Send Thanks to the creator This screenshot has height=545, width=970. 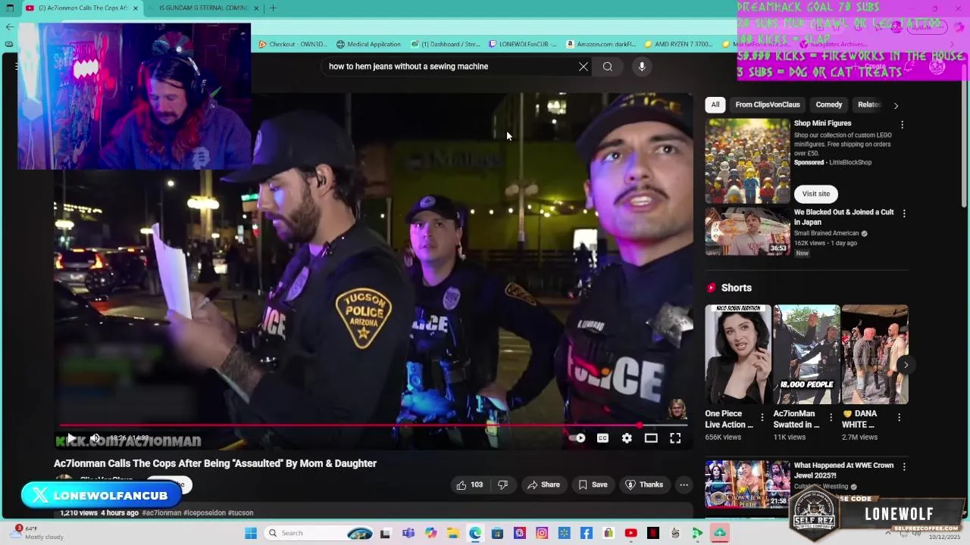(643, 484)
